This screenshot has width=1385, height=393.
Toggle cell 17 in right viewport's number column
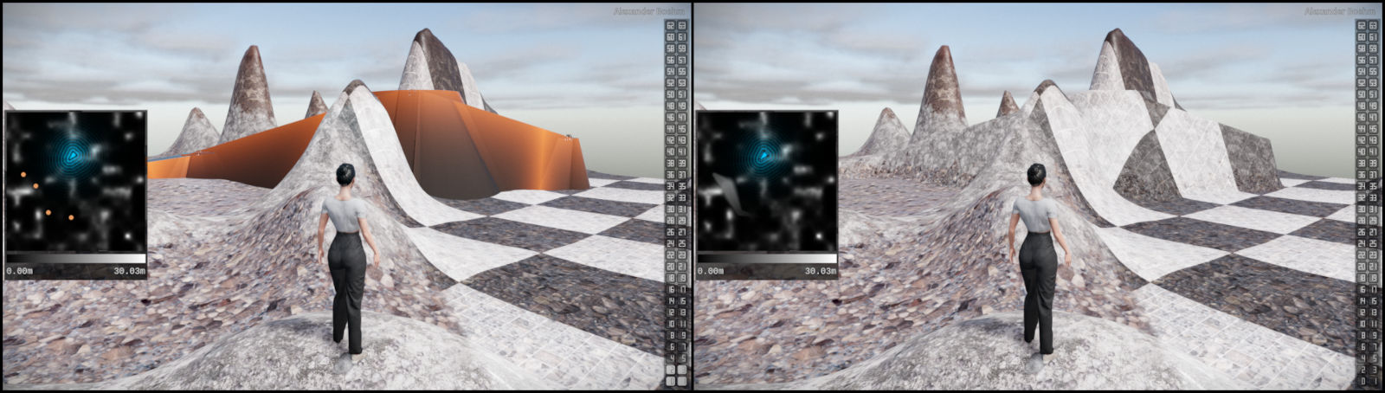point(1372,290)
